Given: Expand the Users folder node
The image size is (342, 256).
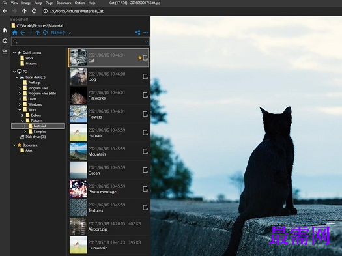Looking at the screenshot, I should (x=20, y=99).
